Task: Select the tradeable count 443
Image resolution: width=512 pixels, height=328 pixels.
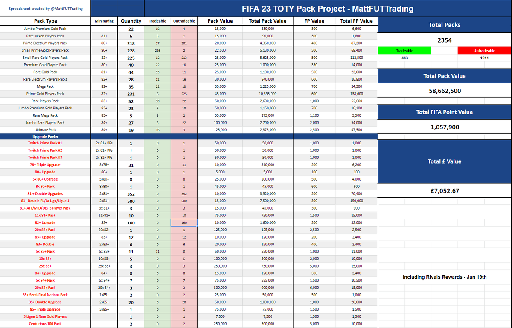Action: click(405, 58)
